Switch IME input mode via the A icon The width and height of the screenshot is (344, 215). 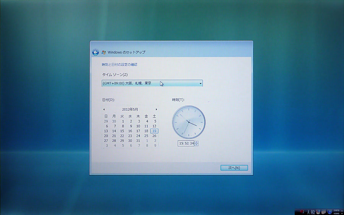[x=308, y=212]
